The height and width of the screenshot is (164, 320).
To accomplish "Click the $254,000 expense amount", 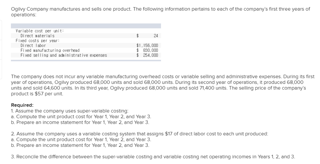I will click(147, 55).
